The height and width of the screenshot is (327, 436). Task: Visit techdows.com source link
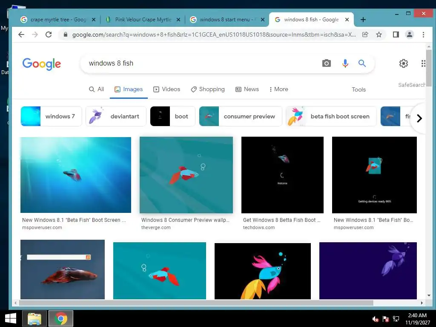258,227
